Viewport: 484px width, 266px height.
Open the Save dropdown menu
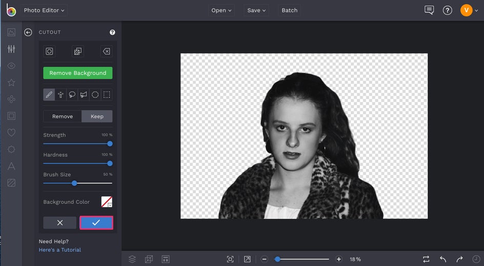pyautogui.click(x=256, y=10)
